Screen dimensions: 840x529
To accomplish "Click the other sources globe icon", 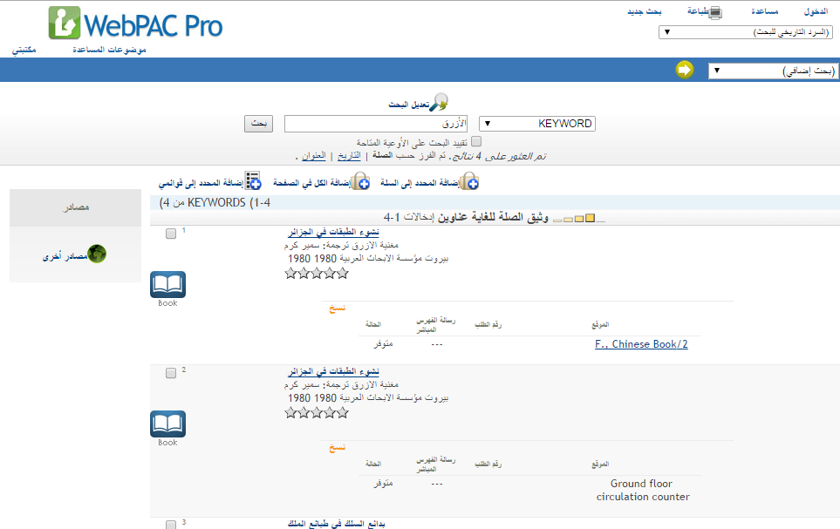I will pyautogui.click(x=97, y=256).
